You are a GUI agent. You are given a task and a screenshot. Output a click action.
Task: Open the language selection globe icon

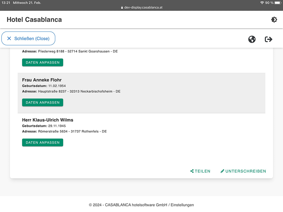[252, 39]
